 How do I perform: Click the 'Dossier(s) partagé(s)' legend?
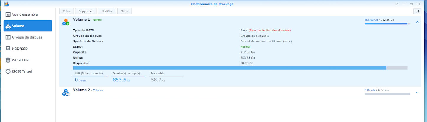click(x=126, y=73)
